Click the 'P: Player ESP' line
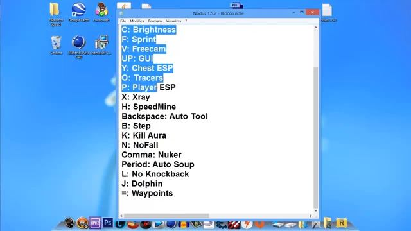Viewport: 411px width, 231px height. [148, 87]
